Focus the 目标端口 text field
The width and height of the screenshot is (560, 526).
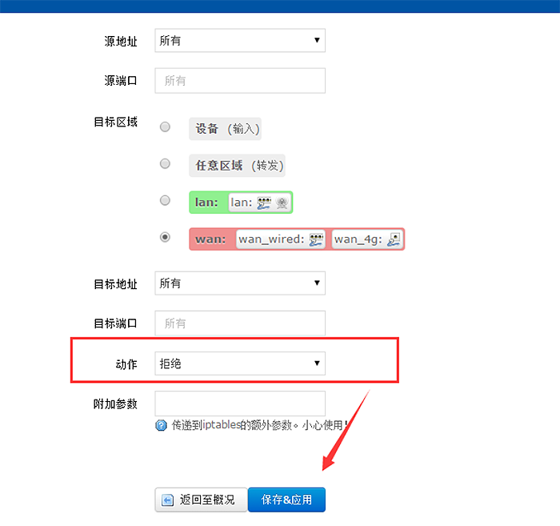pos(240,323)
